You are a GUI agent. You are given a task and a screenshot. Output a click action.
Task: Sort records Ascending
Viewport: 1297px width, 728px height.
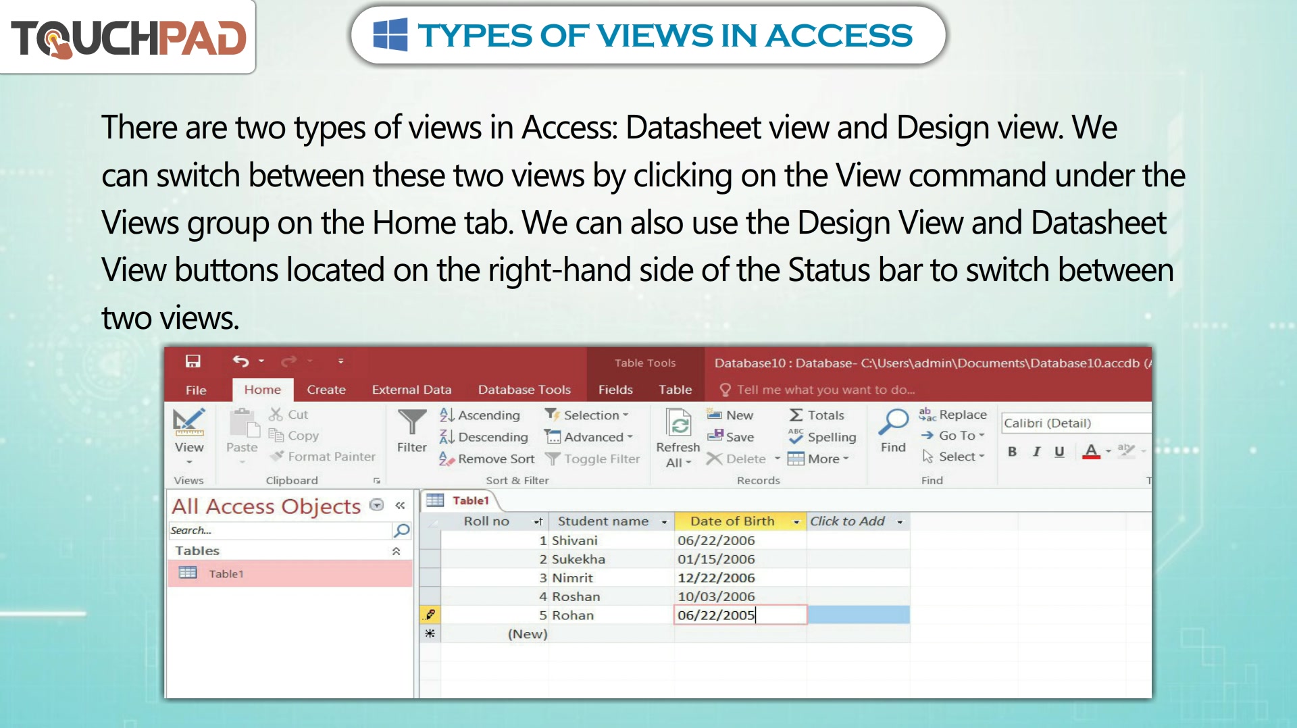[480, 415]
